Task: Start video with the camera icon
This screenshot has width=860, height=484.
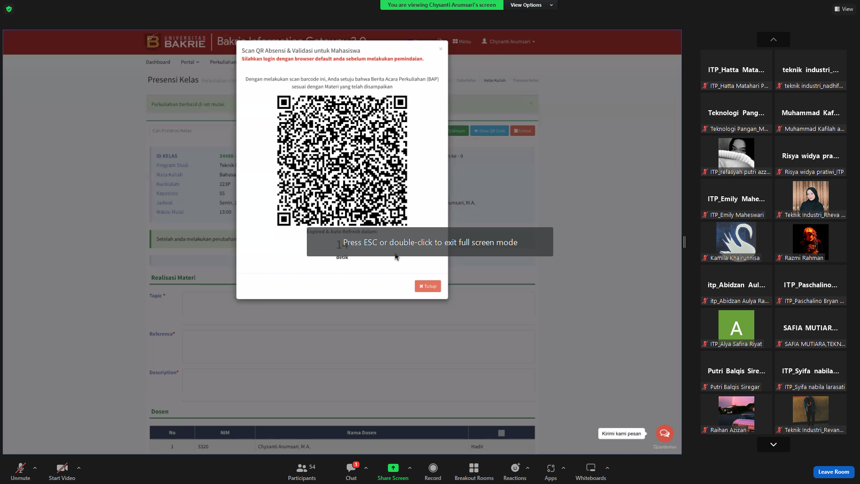Action: click(x=62, y=468)
